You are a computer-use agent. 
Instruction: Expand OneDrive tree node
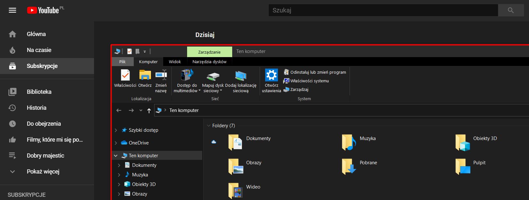116,143
